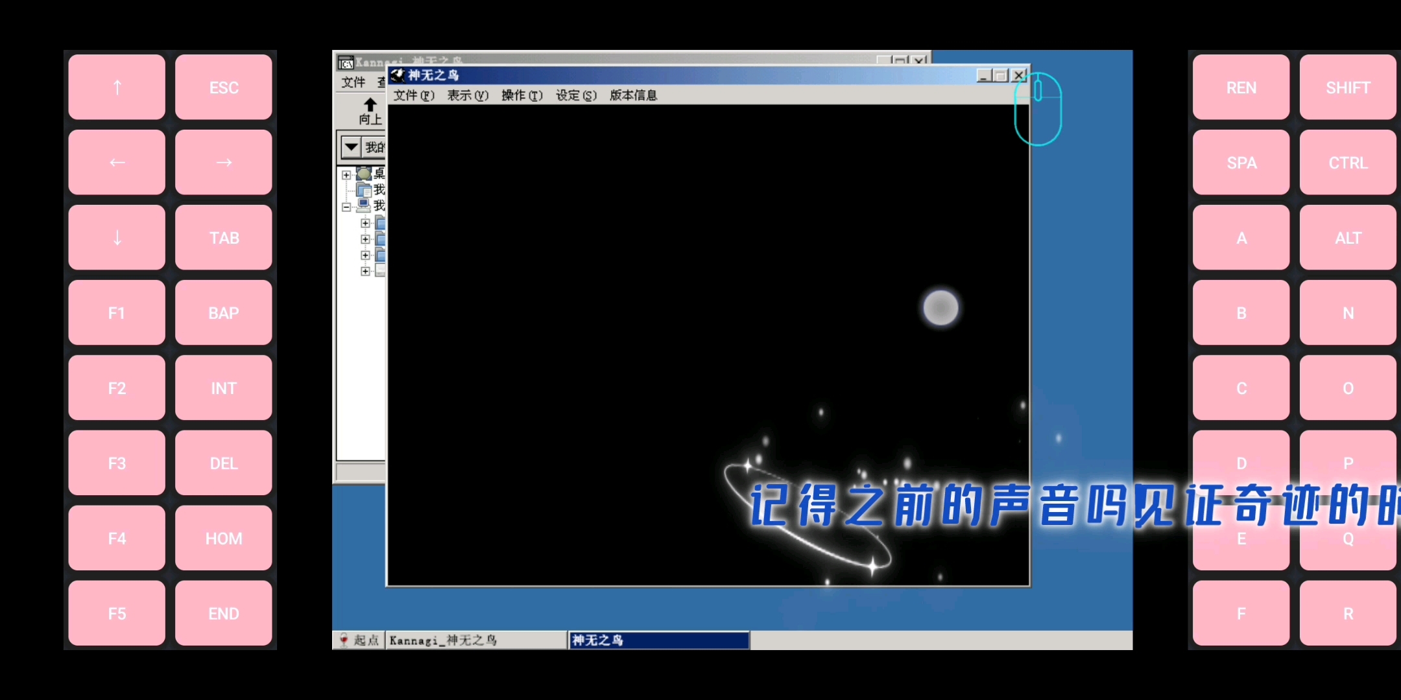The width and height of the screenshot is (1401, 700).
Task: Switch to 神无之鸟 taskbar button
Action: pyautogui.click(x=659, y=640)
